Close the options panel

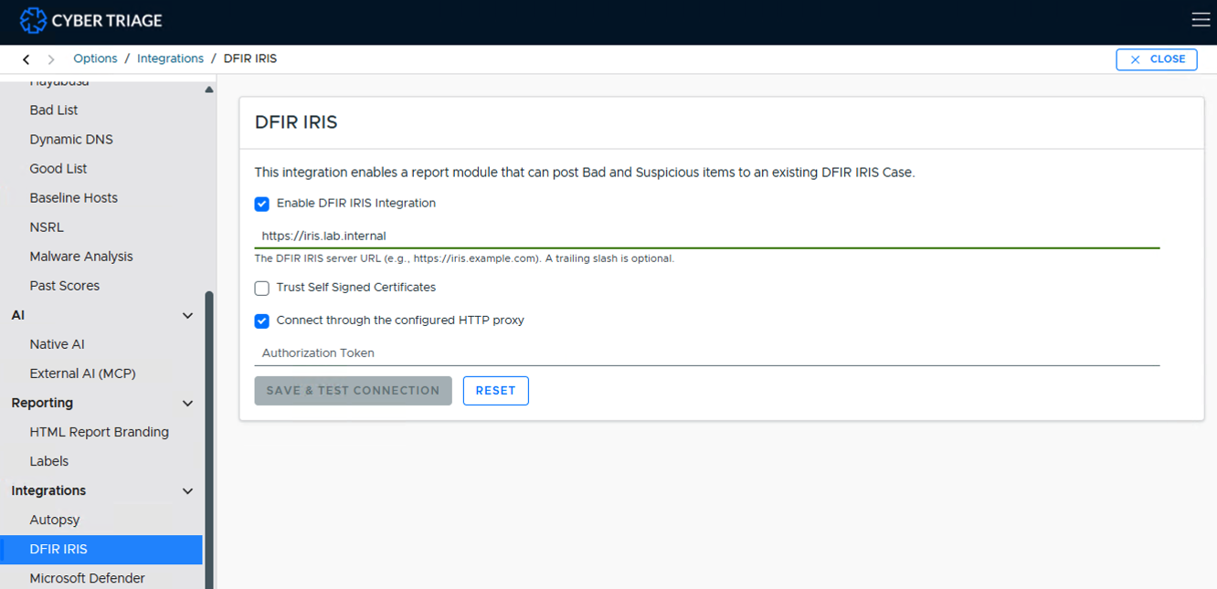1157,59
